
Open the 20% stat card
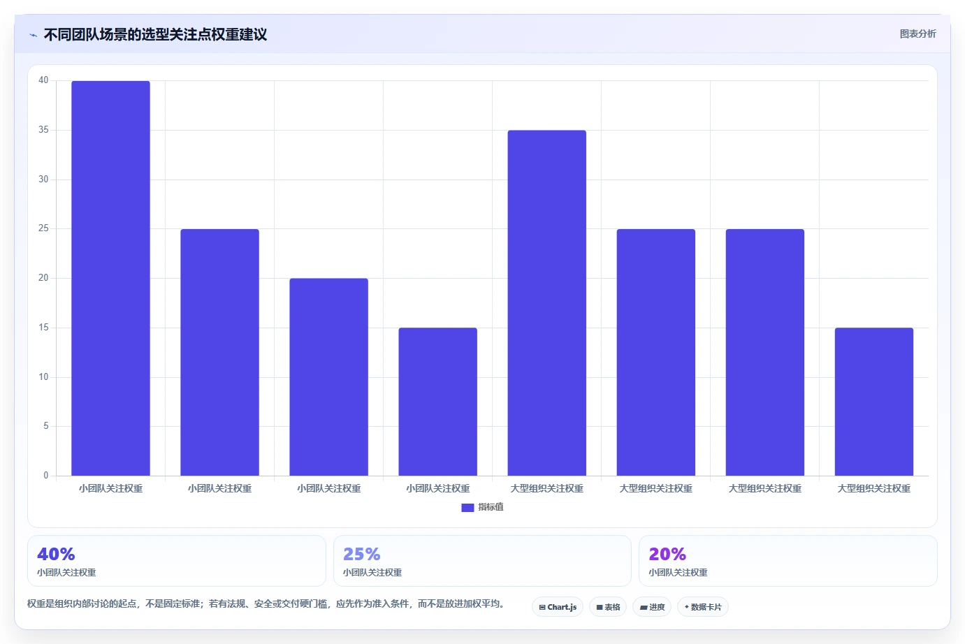click(788, 561)
